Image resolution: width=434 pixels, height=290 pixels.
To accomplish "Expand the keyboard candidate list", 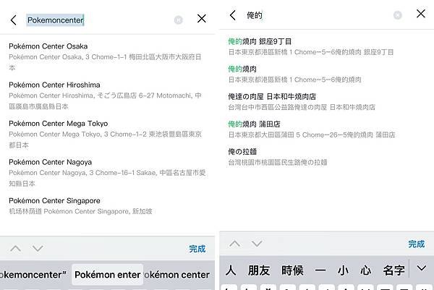I will [421, 268].
